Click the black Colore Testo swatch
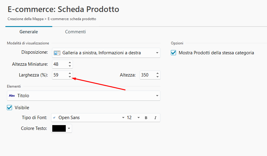Image resolution: width=267 pixels, height=156 pixels. [x=59, y=128]
